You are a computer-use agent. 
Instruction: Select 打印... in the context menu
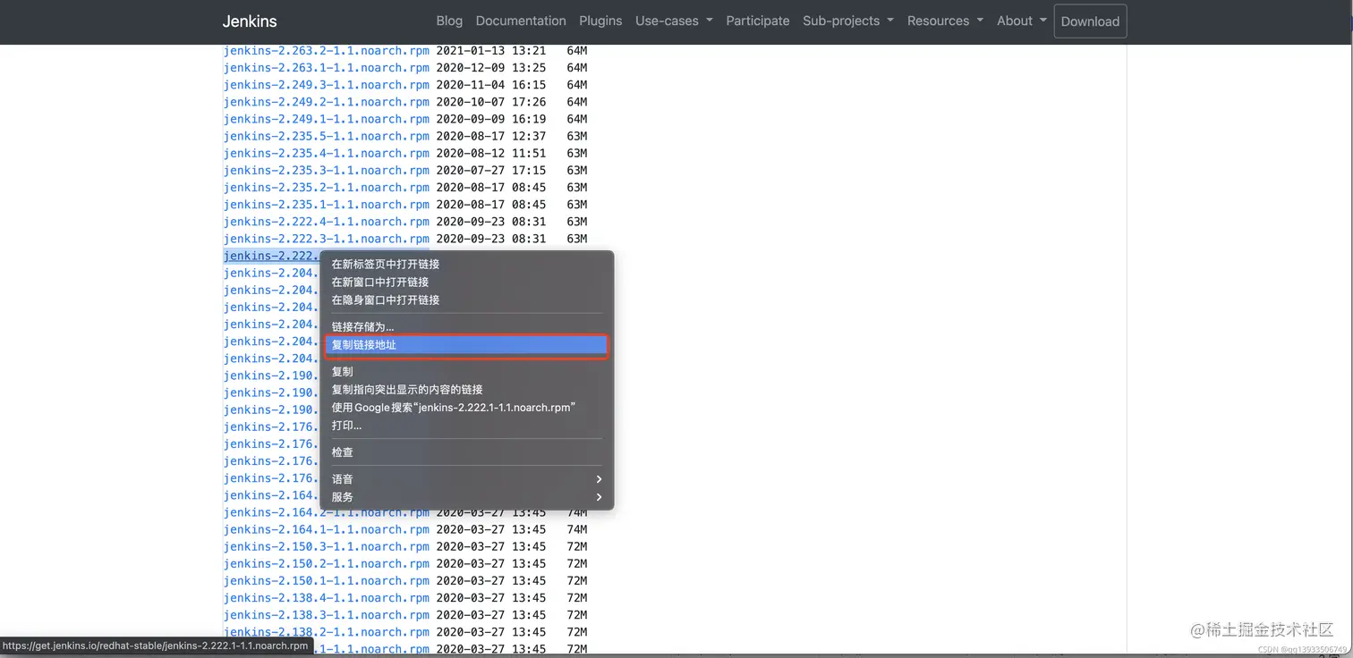click(466, 426)
